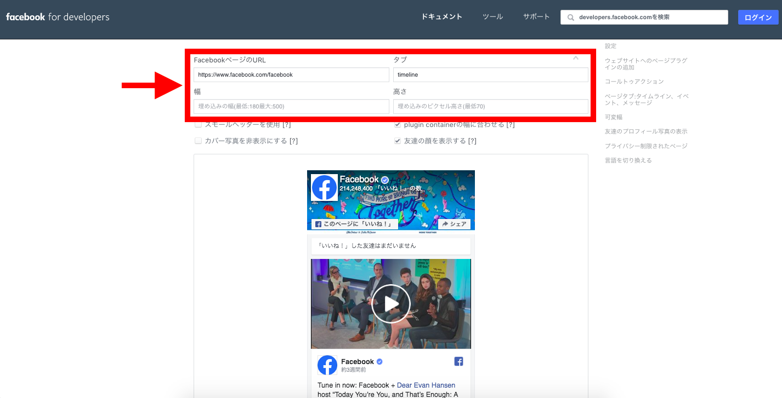Focus the developers.facebook.com search field
This screenshot has height=398, width=782.
644,18
